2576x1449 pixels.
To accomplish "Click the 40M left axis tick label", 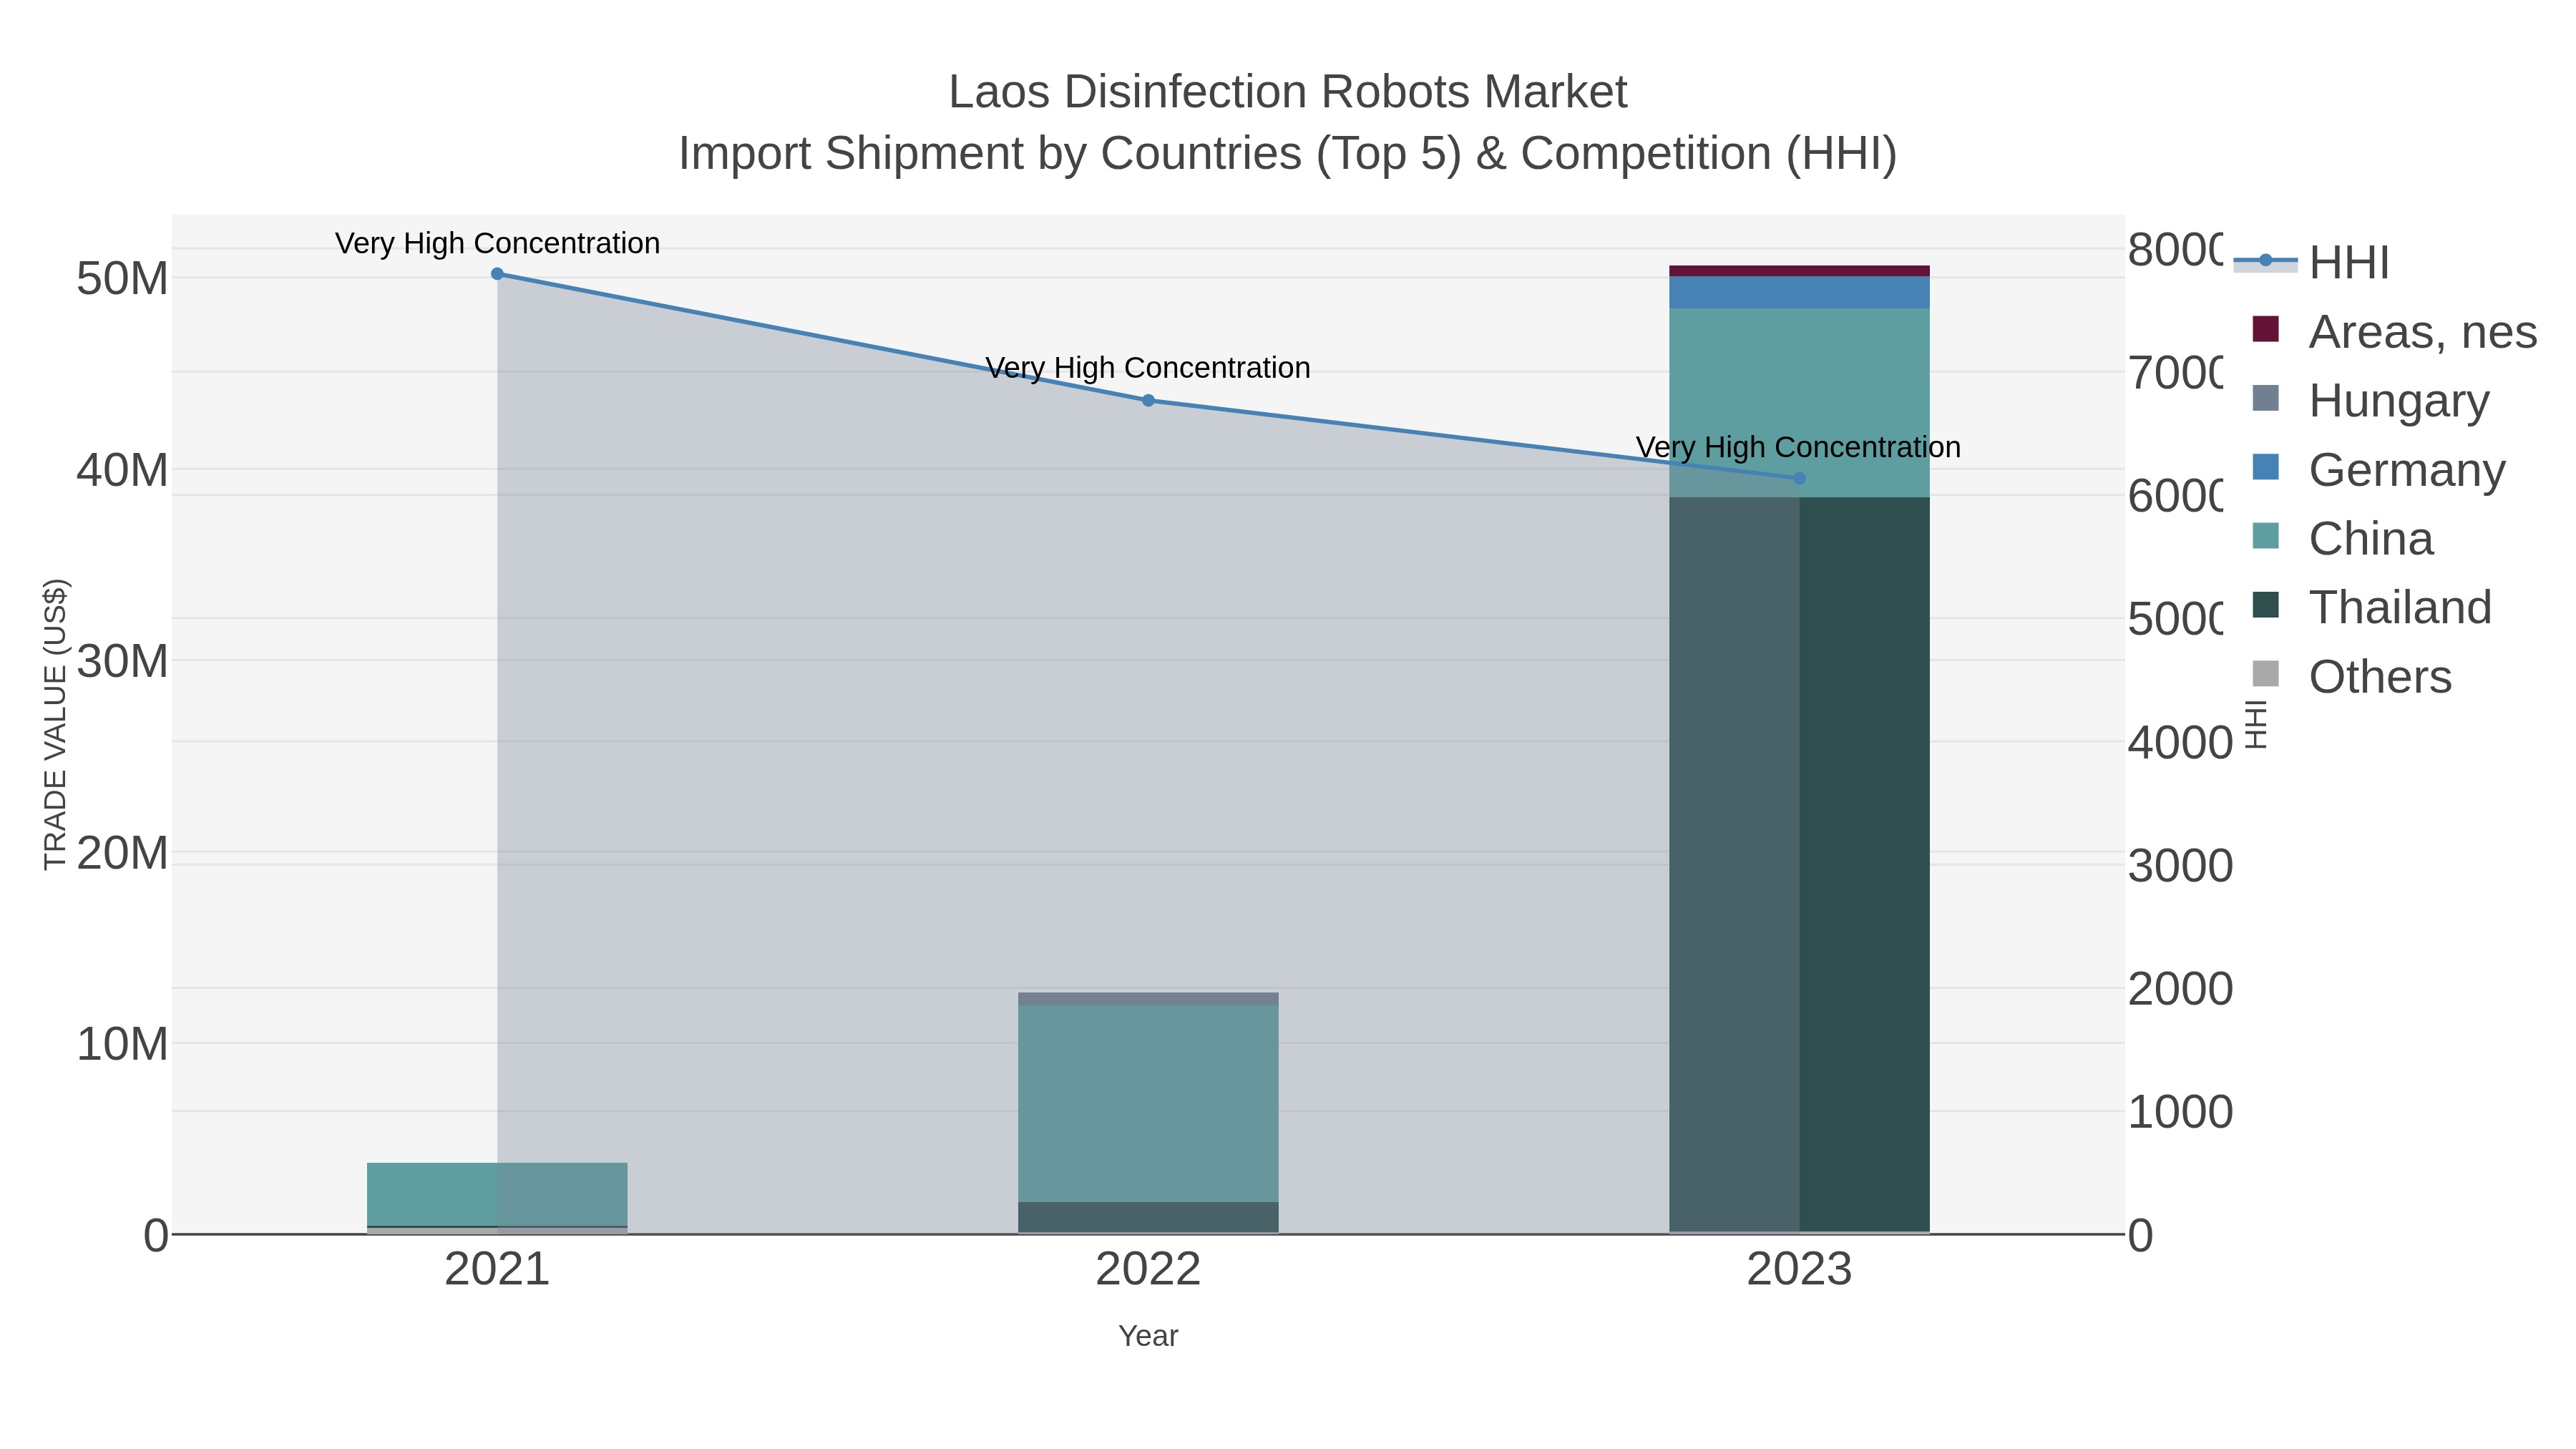I will tap(122, 470).
